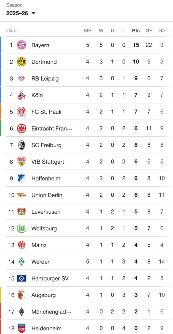Viewport: 173px width, 334px height.
Task: Open Union Berlin team name link
Action: [47, 195]
